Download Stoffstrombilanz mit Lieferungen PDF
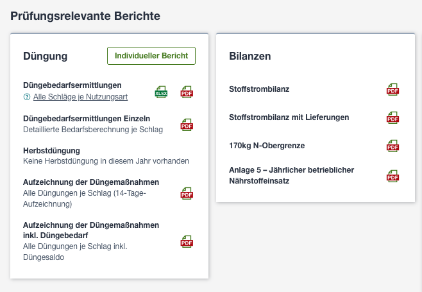Screen dimensions: 422x292 click(392, 118)
